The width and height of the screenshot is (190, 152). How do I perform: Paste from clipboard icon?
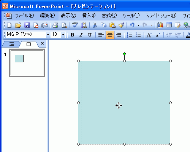pyautogui.click(x=112, y=25)
